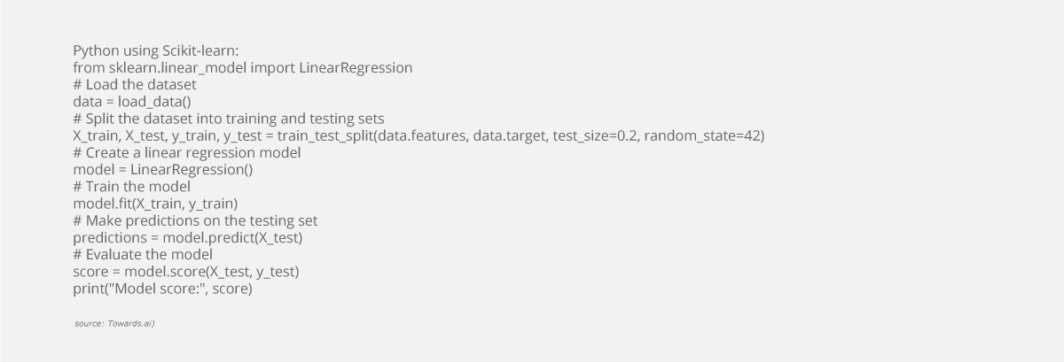Viewport: 1064px width, 362px height.
Task: Click the print Model score line
Action: (x=162, y=289)
